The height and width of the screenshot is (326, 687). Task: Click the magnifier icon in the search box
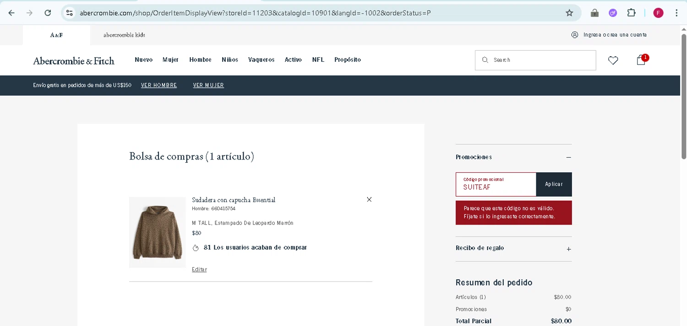[x=485, y=60]
